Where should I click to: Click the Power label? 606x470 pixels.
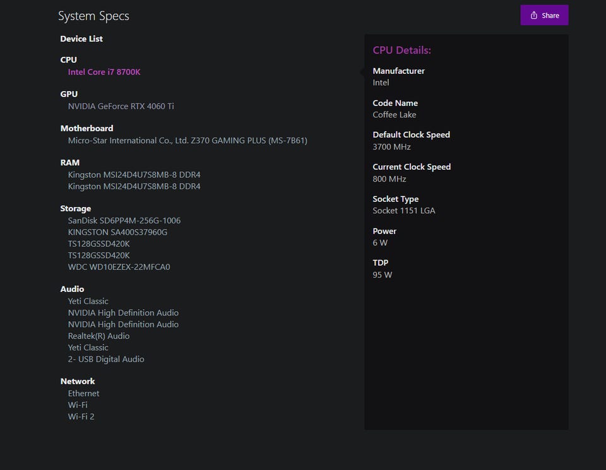coord(384,231)
